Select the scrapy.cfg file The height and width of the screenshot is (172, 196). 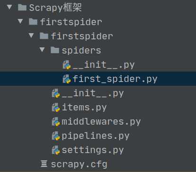pos(79,164)
